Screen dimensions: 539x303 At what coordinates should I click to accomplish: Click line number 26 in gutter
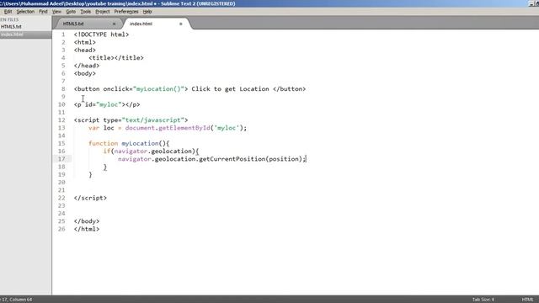(x=61, y=229)
